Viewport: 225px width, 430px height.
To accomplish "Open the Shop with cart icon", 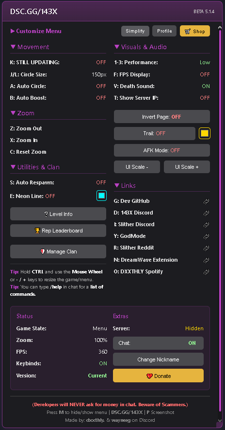I will pyautogui.click(x=195, y=31).
